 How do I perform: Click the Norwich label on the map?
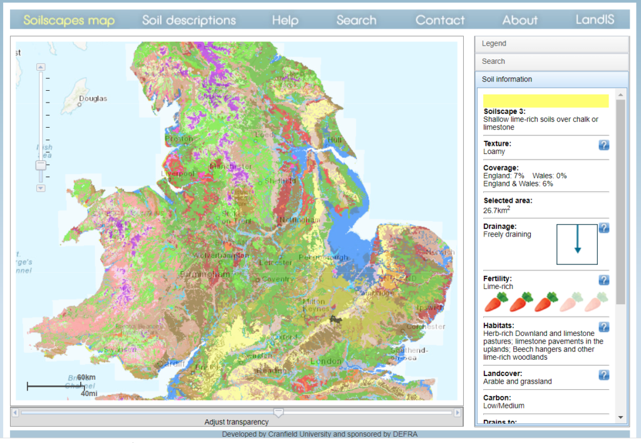pyautogui.click(x=440, y=252)
